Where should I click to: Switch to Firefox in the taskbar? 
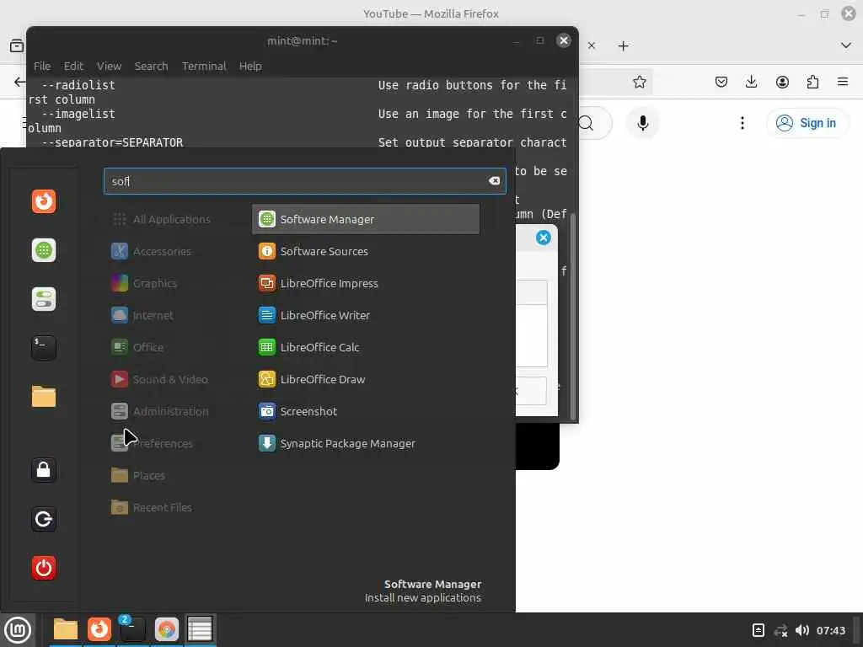[99, 629]
